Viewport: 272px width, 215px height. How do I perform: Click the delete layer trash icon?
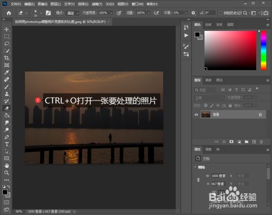pos(261,142)
